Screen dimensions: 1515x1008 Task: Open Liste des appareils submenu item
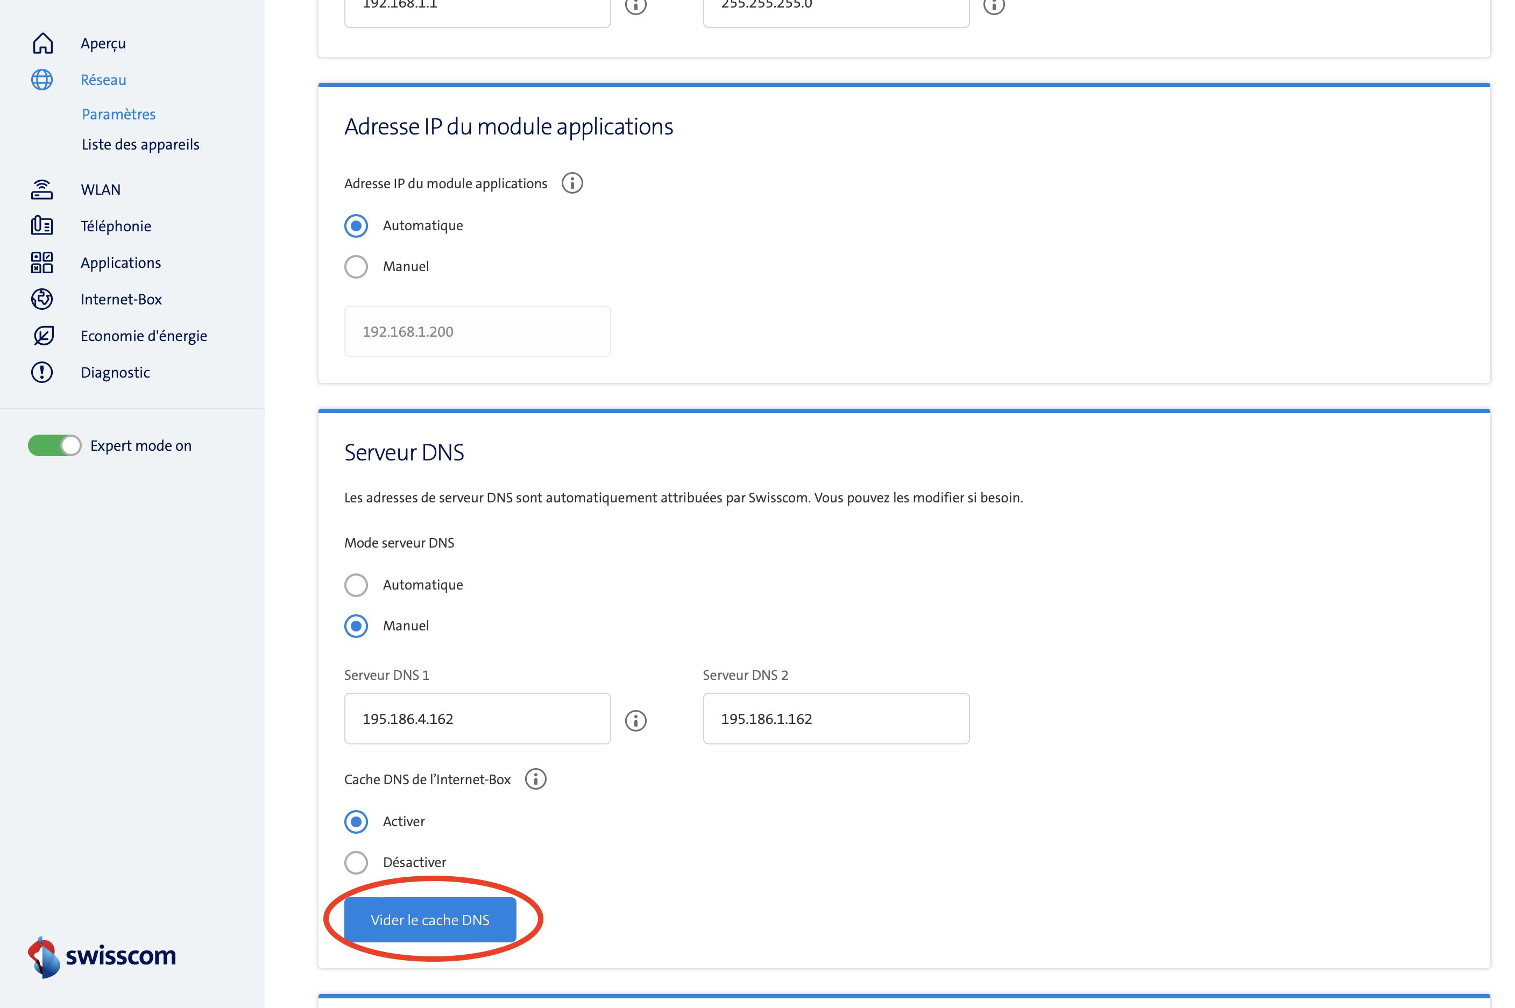click(140, 145)
